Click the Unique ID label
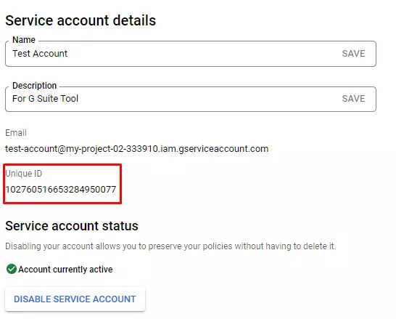This screenshot has width=396, height=319. click(23, 174)
